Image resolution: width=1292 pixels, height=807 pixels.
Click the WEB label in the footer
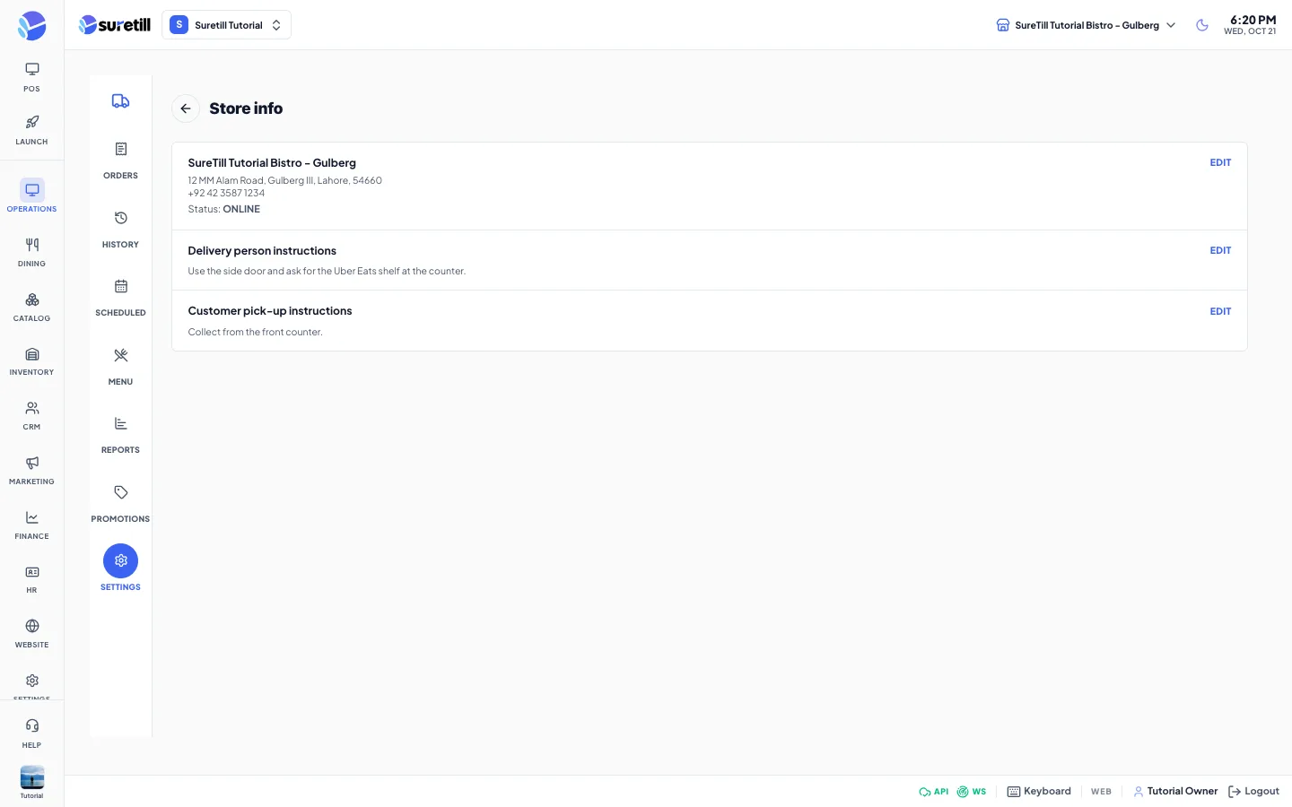1101,792
